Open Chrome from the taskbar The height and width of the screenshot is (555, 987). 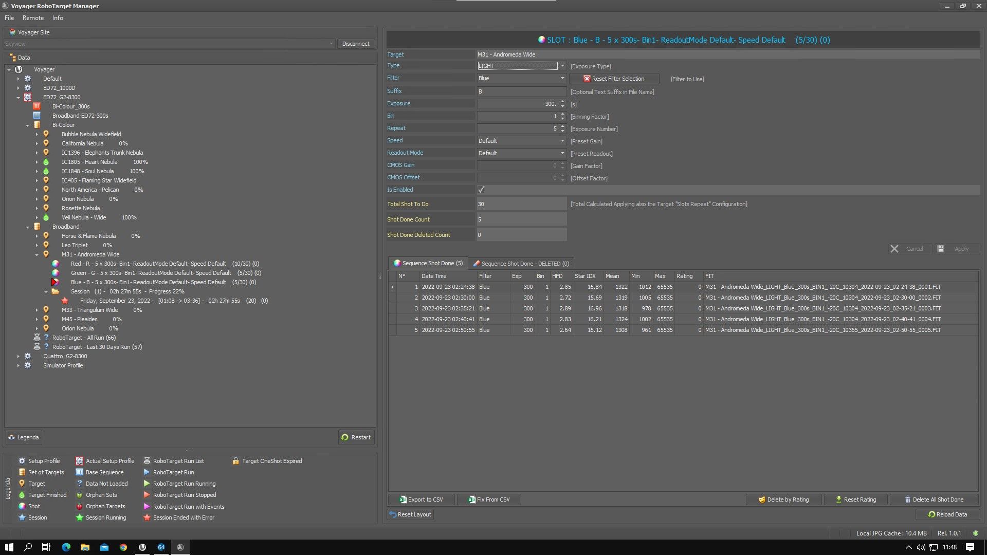tap(123, 547)
